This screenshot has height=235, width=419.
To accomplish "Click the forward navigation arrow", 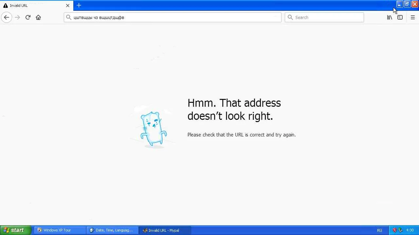I will (17, 17).
